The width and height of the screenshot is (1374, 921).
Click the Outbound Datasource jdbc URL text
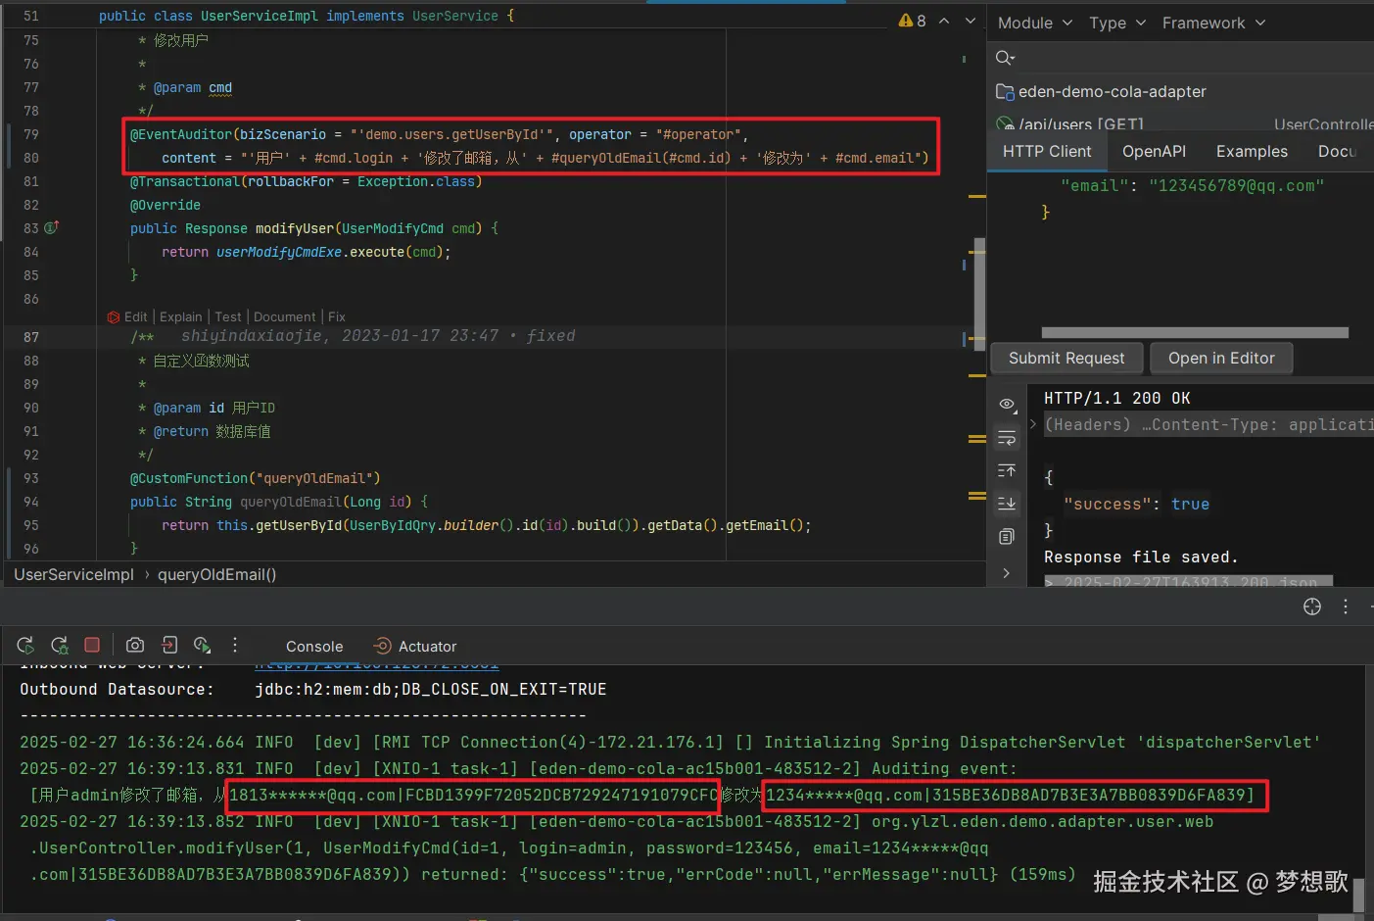pos(430,689)
